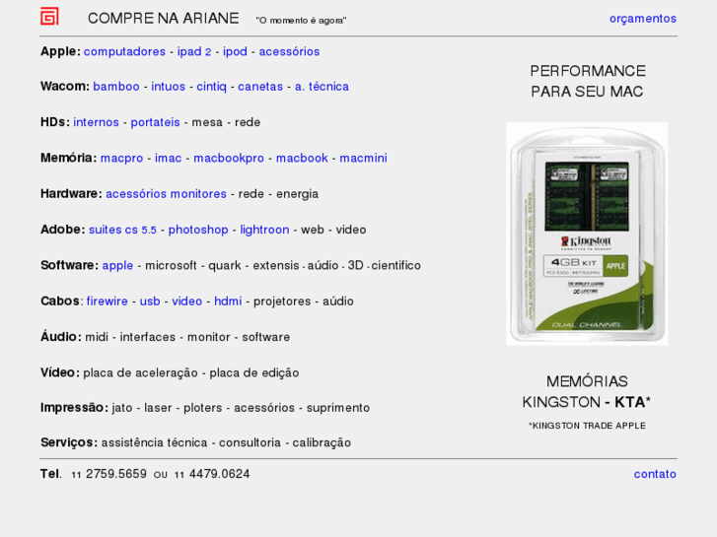Click the extensis text
This screenshot has width=717, height=537.
pyautogui.click(x=276, y=265)
